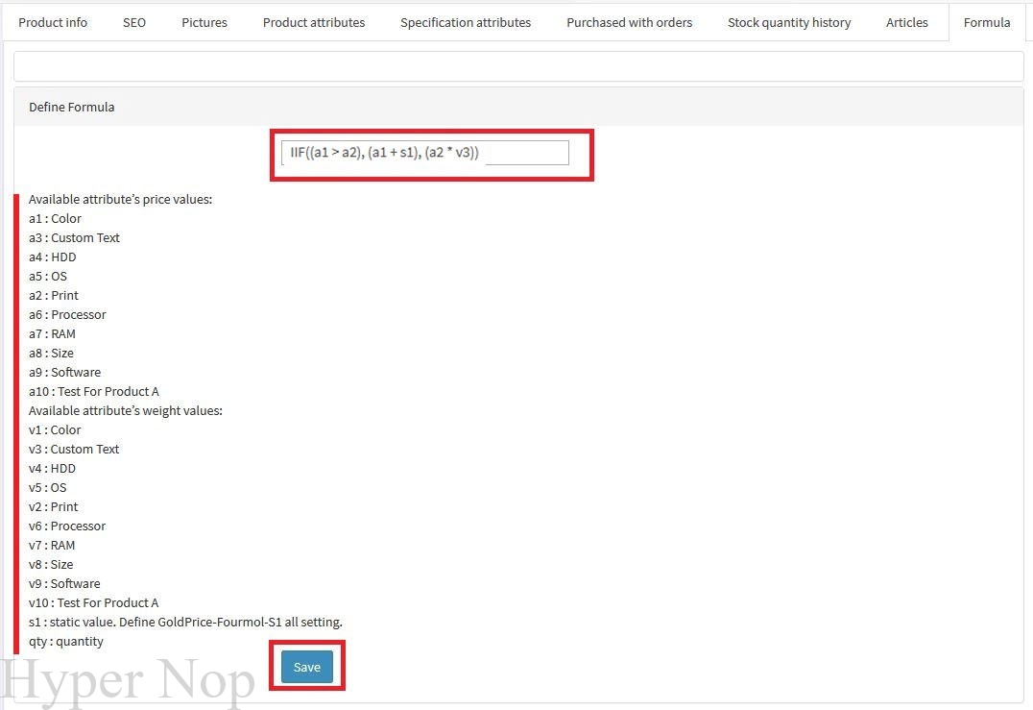The width and height of the screenshot is (1033, 710).
Task: Click the 'a6 : Processor' entry
Action: pos(67,314)
